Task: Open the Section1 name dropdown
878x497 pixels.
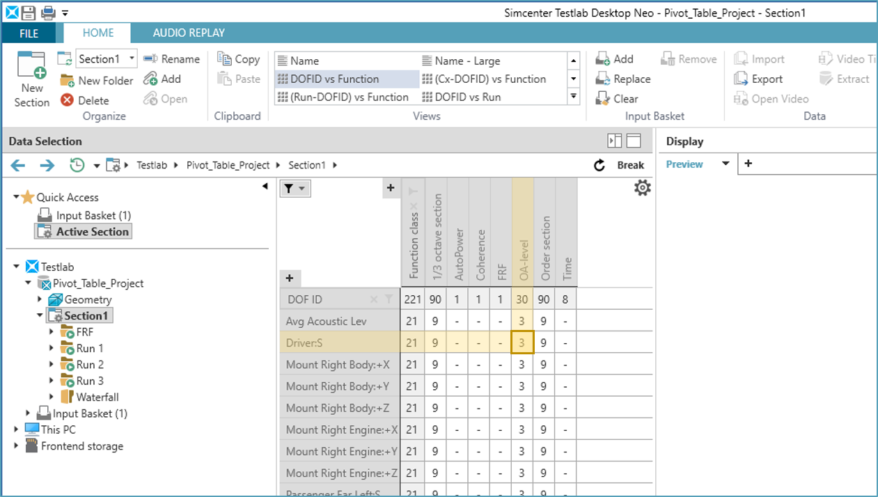Action: point(132,58)
